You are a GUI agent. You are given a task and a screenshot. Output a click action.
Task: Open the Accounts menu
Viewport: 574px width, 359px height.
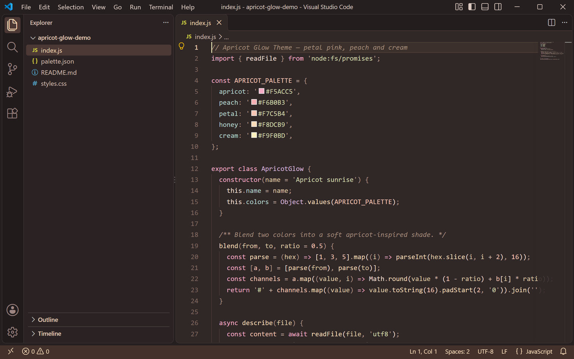click(12, 310)
